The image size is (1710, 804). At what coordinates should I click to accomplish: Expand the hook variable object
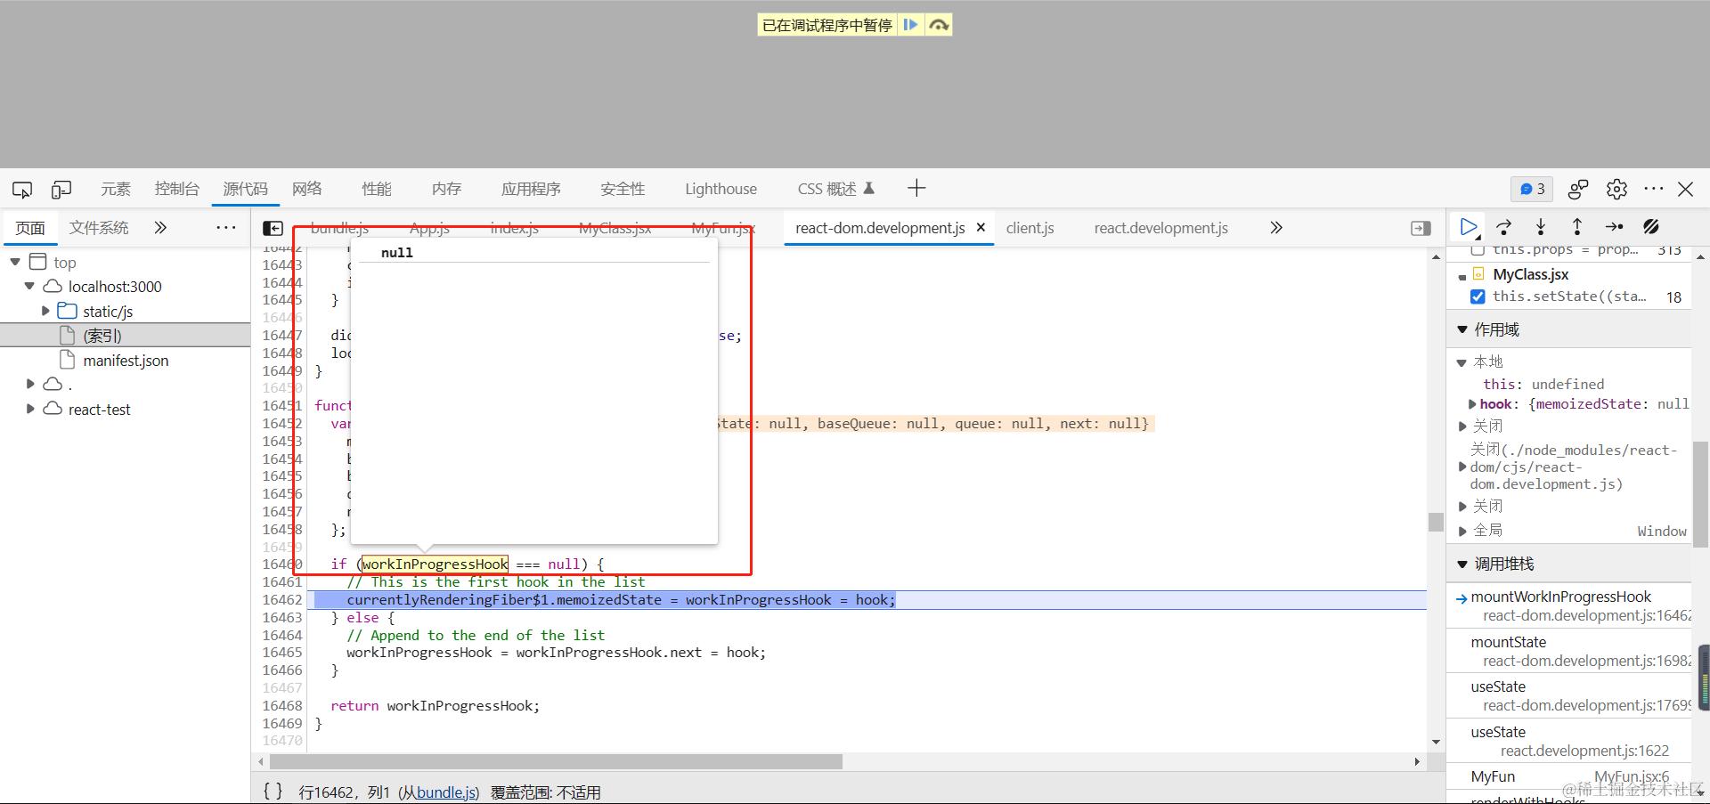[x=1472, y=404]
